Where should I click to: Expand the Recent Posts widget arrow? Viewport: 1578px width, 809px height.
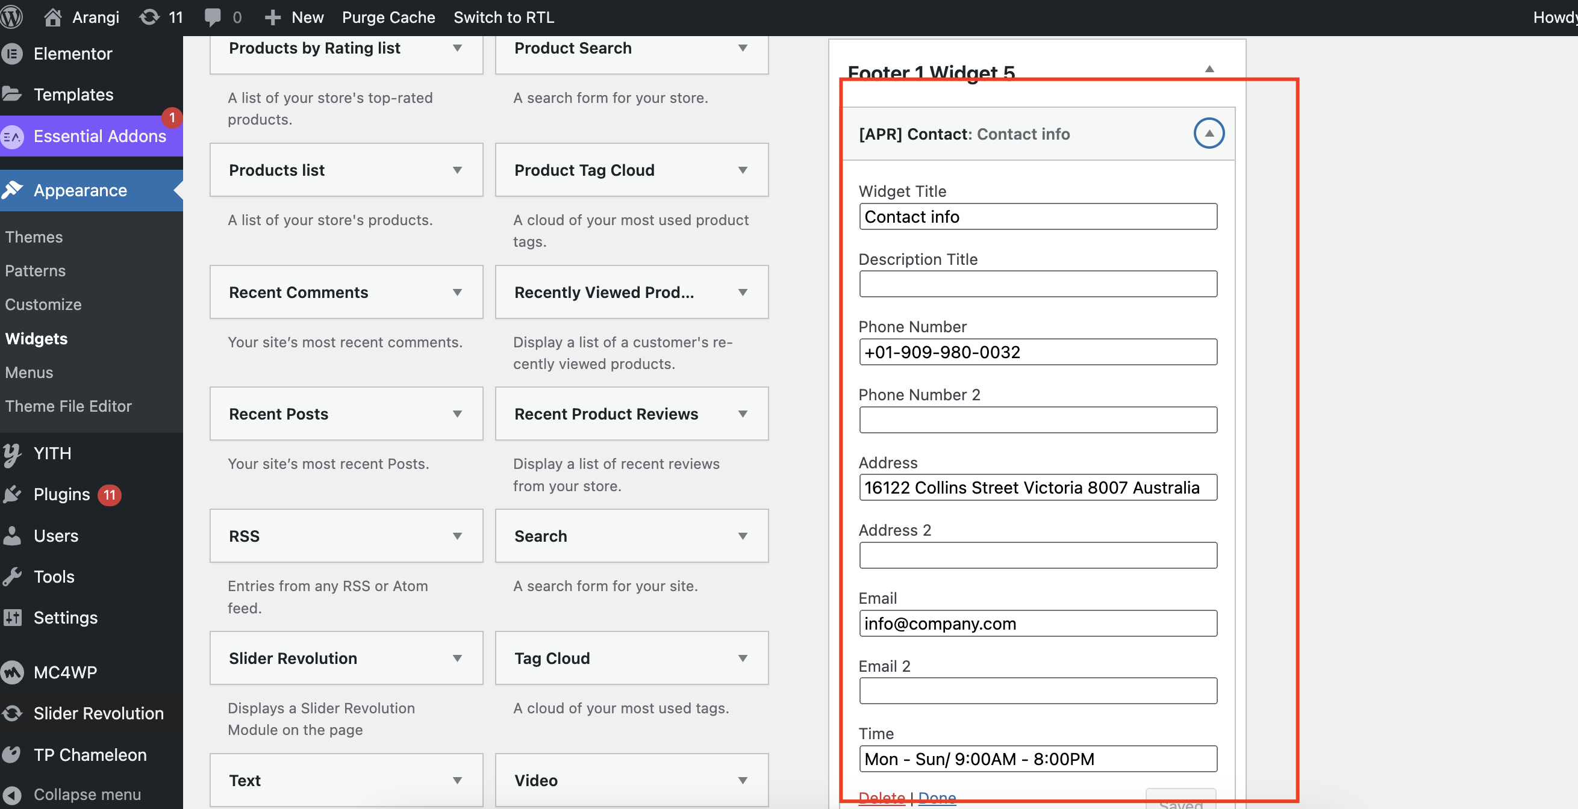click(x=457, y=414)
